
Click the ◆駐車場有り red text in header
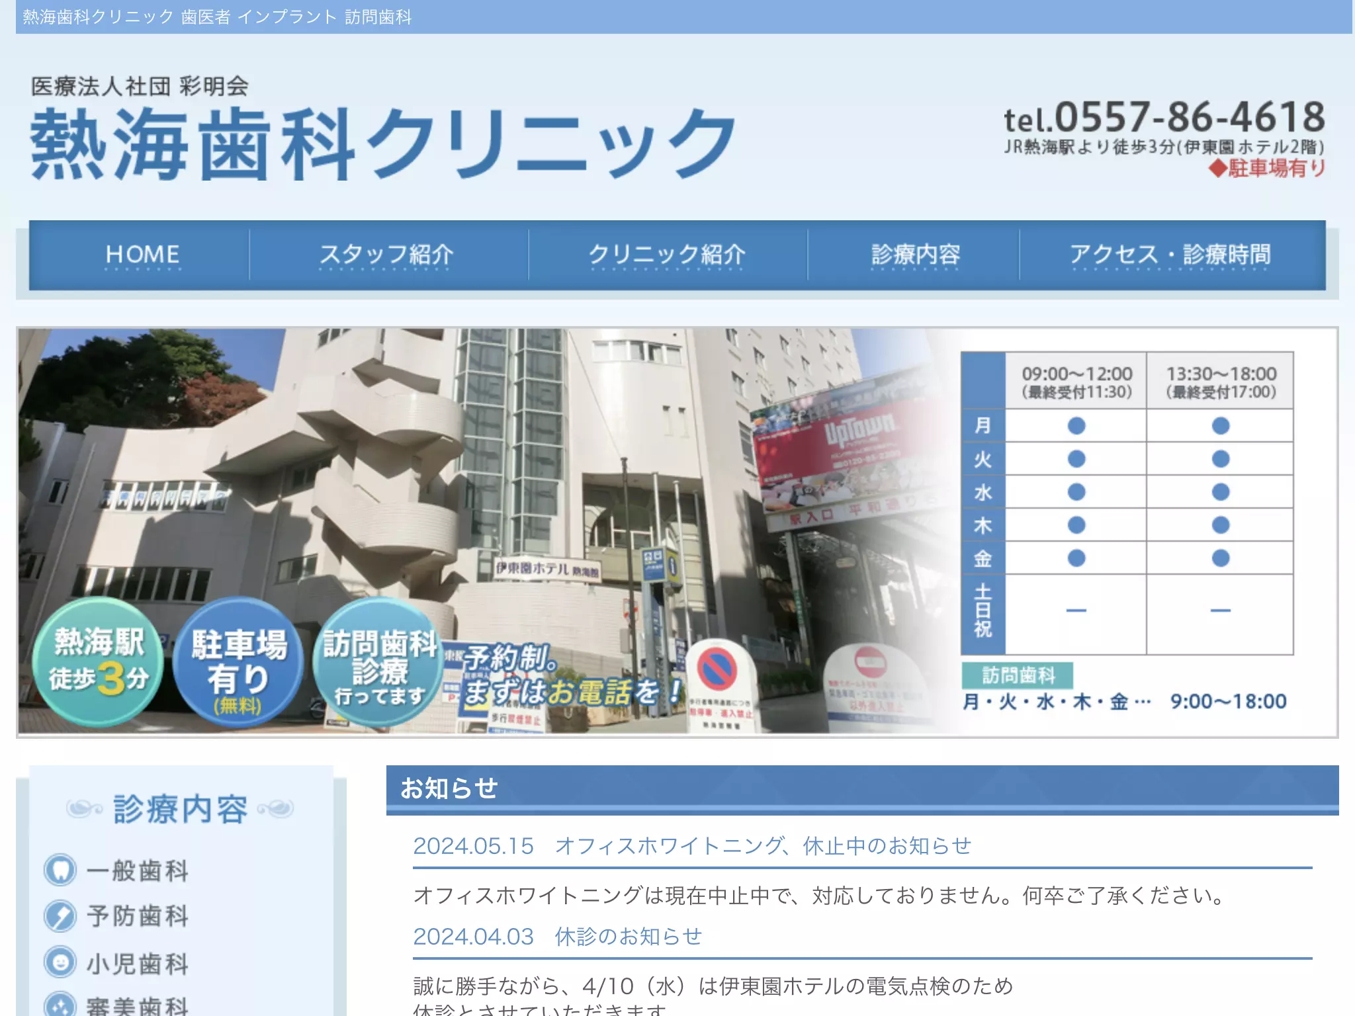(x=1267, y=168)
